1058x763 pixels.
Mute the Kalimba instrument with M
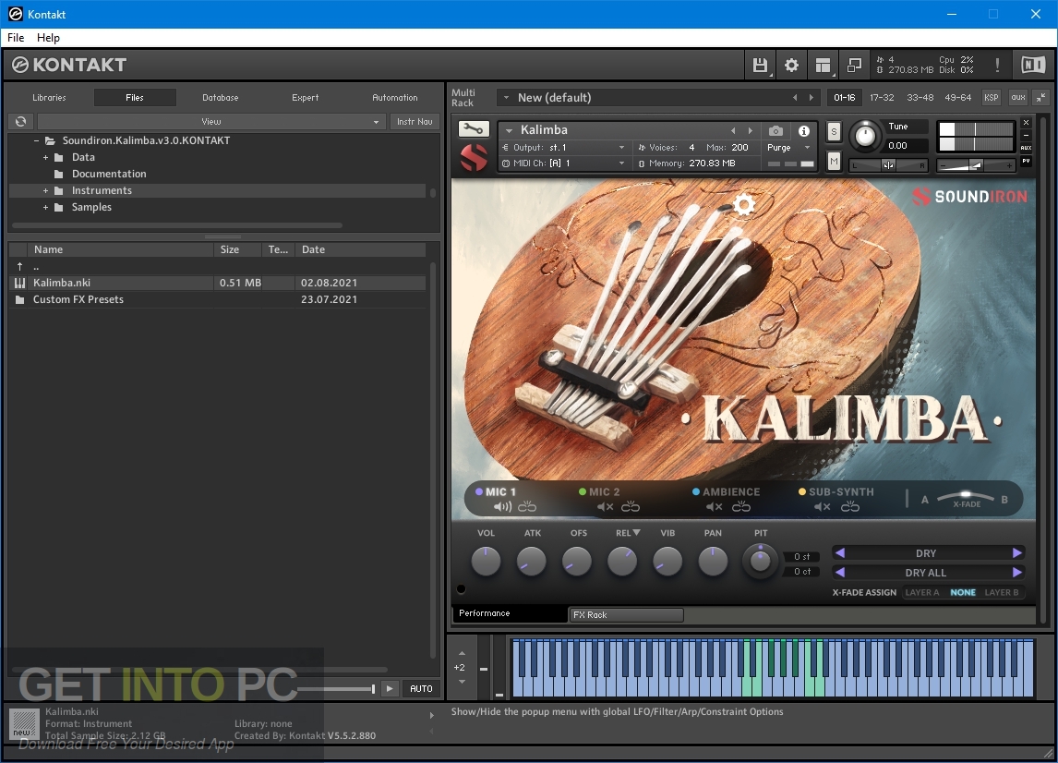[x=834, y=161]
